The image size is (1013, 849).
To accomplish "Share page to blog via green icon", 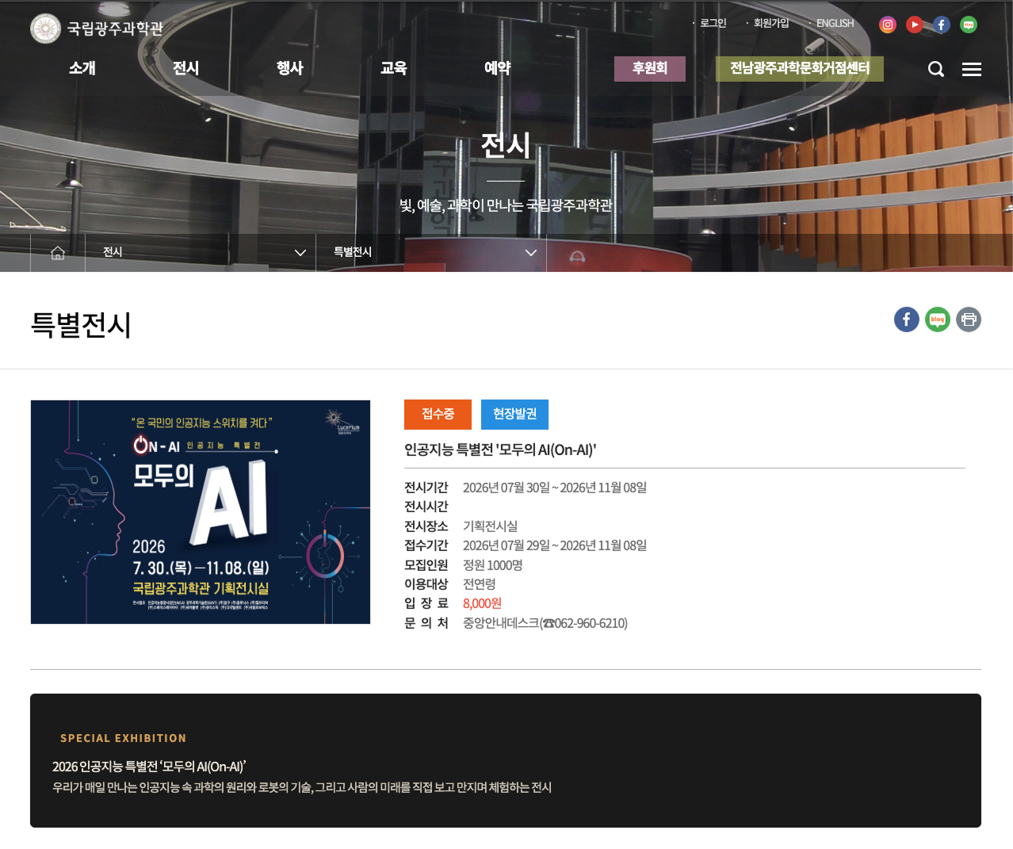I will click(938, 319).
